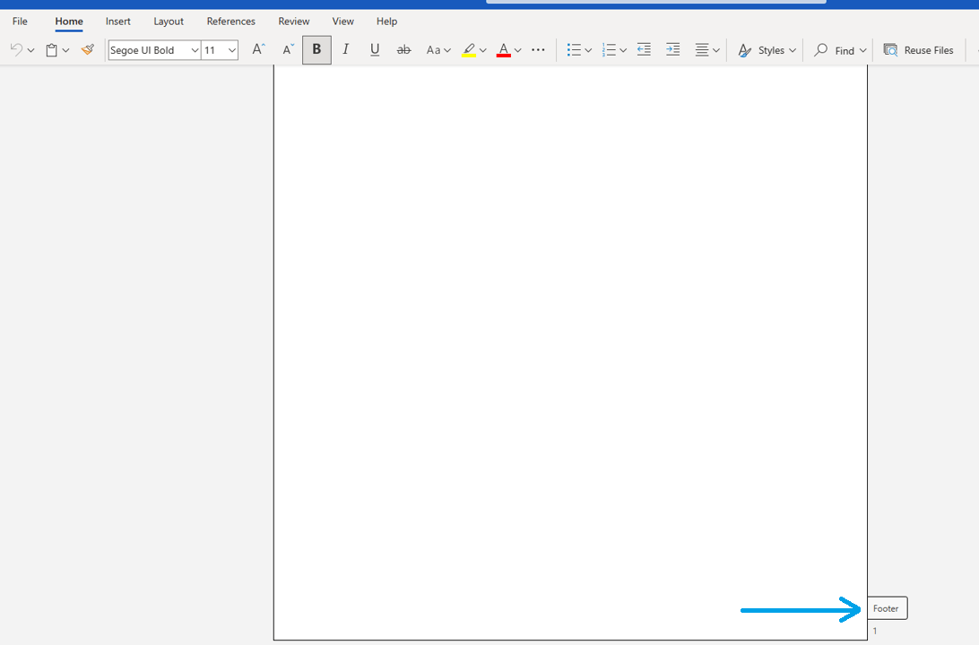The image size is (979, 645).
Task: Activate the Format Painter brush
Action: [88, 49]
